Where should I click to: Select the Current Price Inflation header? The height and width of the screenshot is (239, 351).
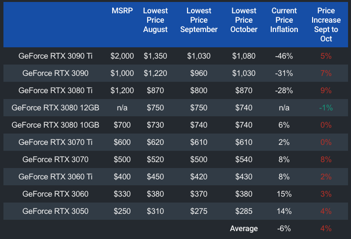point(284,20)
